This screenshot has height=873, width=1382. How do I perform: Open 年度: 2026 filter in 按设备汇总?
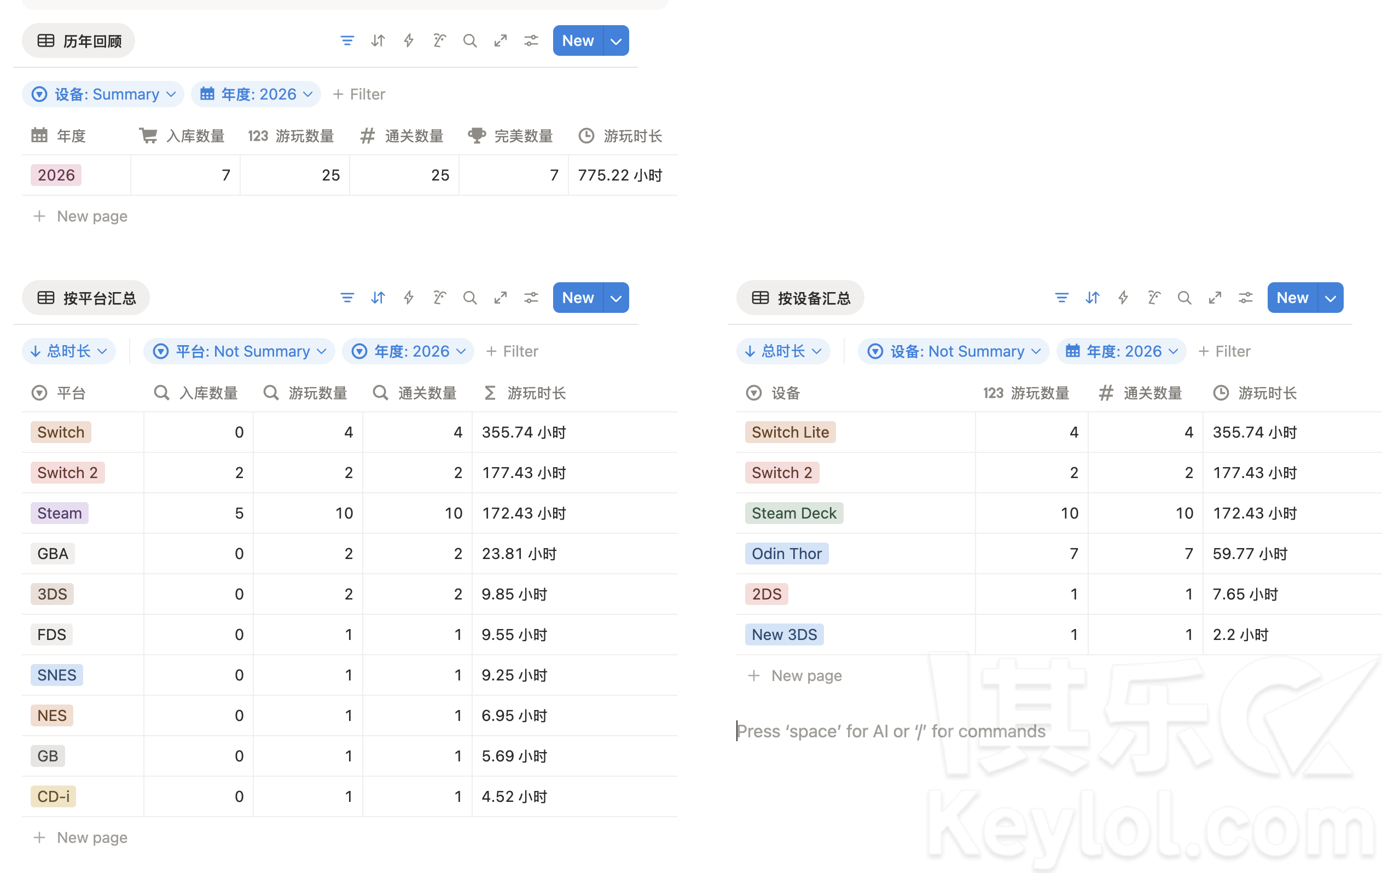point(1121,351)
